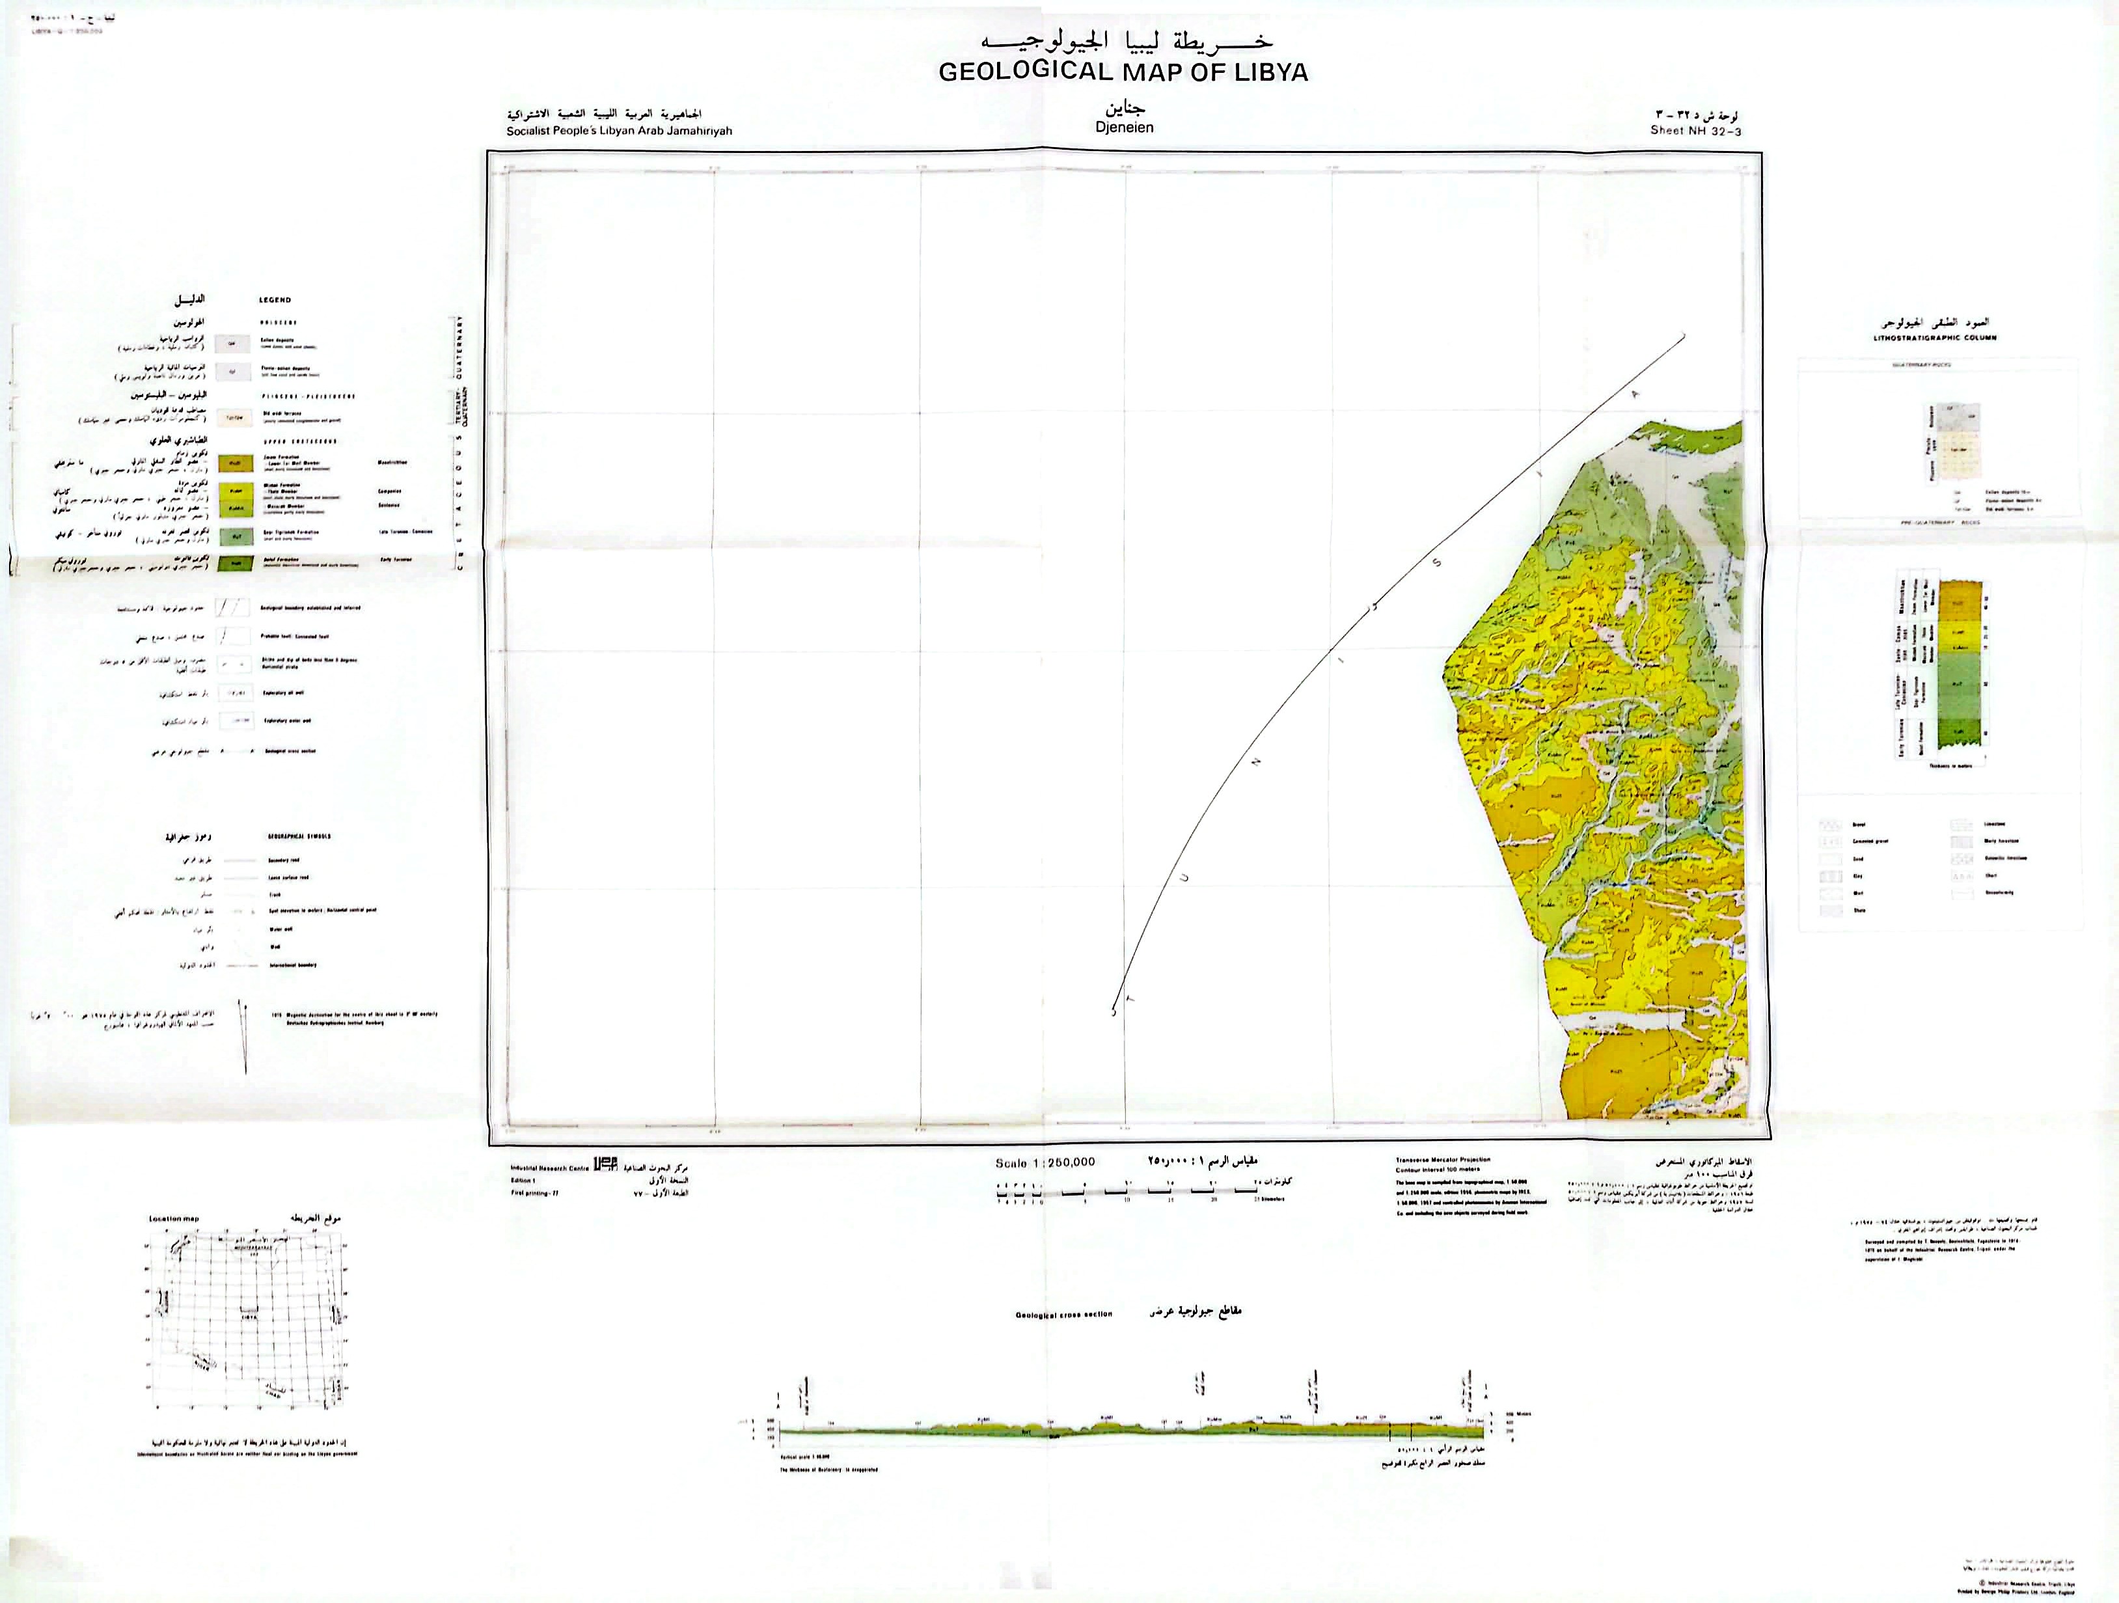Click the "Djeneien" sheet name

(x=1125, y=128)
